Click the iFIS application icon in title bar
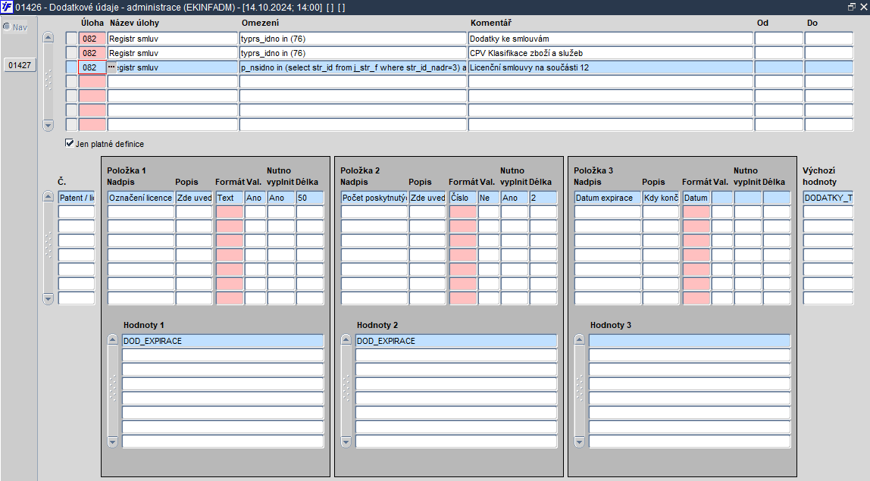This screenshot has height=481, width=870. pos(8,8)
